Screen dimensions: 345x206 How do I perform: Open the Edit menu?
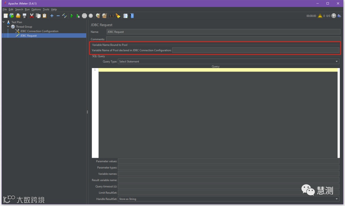[11, 10]
